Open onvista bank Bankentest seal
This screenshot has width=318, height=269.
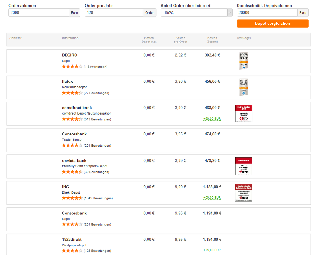(244, 166)
